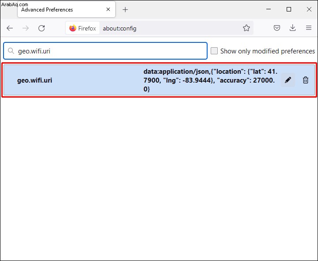Bookmark this page using the star icon
Screen dimensions: 318x261
(246, 28)
